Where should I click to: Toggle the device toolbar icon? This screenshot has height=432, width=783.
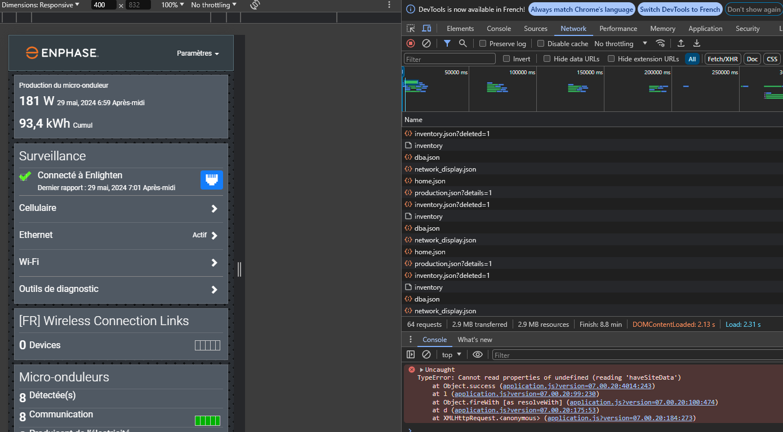[426, 28]
